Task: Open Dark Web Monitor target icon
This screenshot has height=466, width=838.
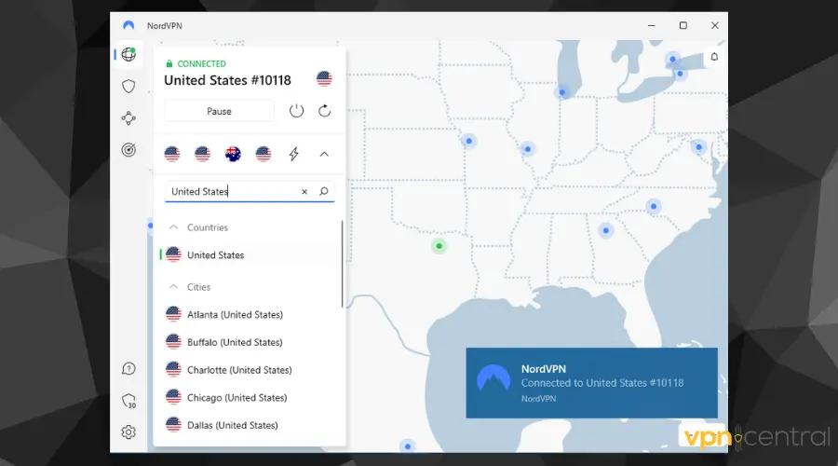Action: tap(128, 150)
